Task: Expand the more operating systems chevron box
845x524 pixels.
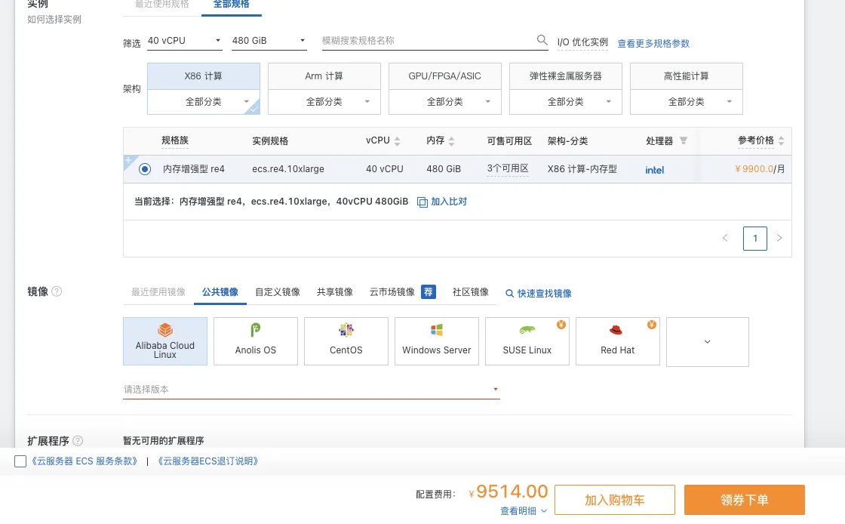Action: coord(708,341)
